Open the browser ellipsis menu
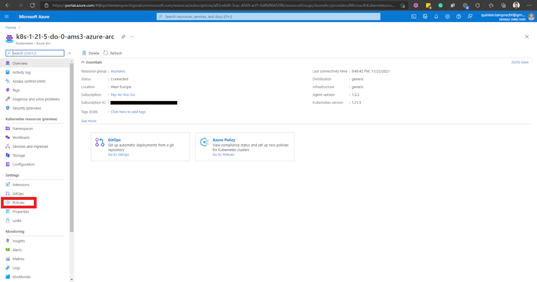This screenshot has width=537, height=282. pos(529,5)
